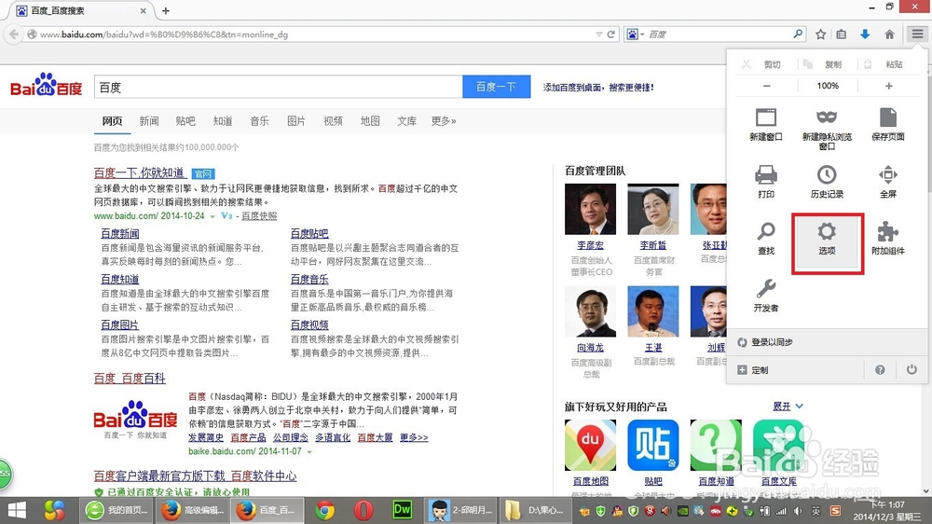Switch to the 音乐 tab
This screenshot has height=524, width=932.
(x=259, y=120)
